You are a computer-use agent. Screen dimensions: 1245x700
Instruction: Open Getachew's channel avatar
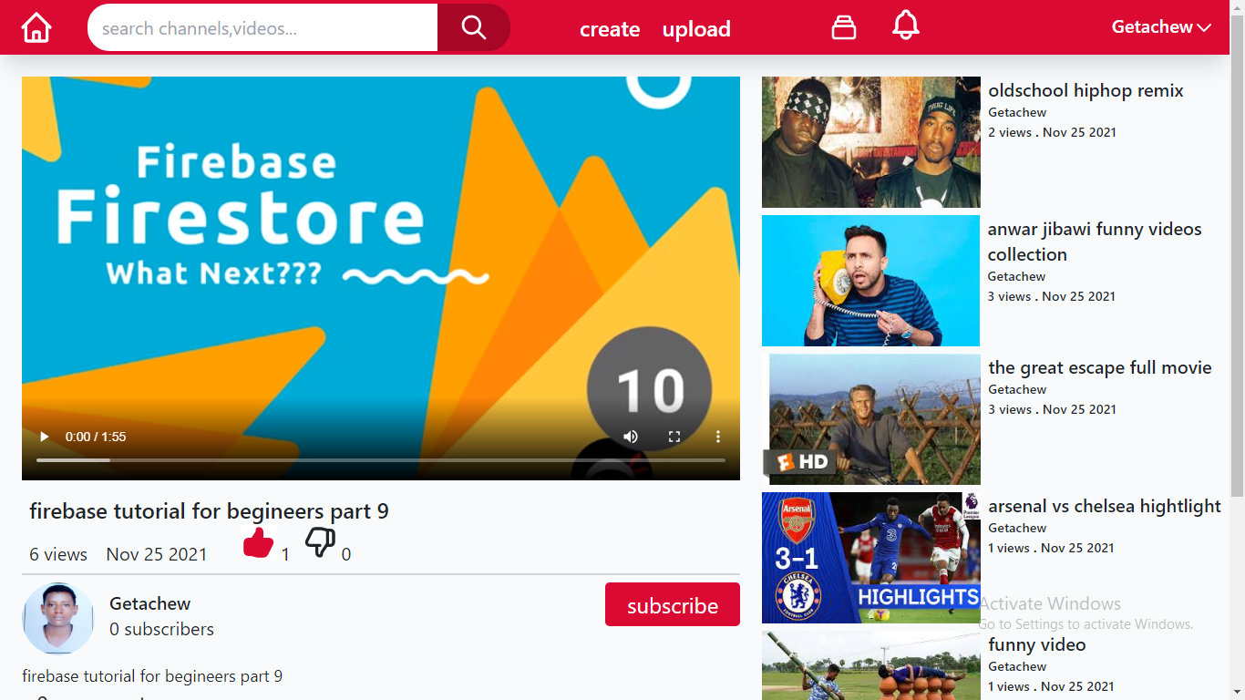(58, 618)
